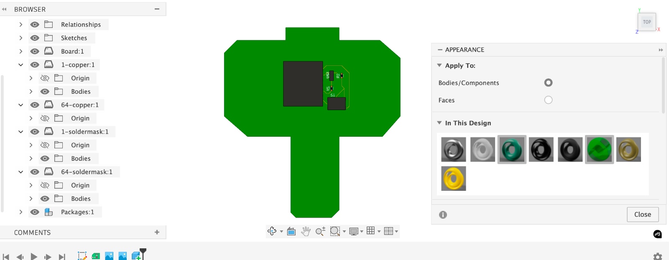
Task: Expand Appearance dialog with double-arrow icon
Action: coord(661,50)
